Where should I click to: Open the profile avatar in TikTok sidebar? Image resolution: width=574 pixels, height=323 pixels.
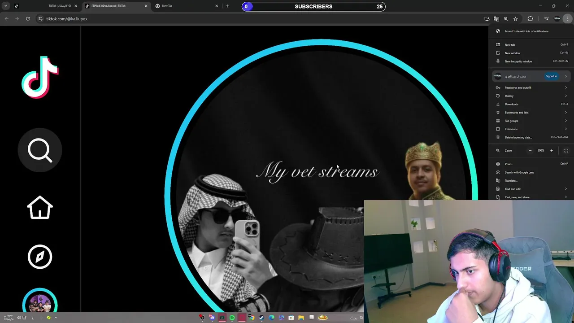point(40,301)
